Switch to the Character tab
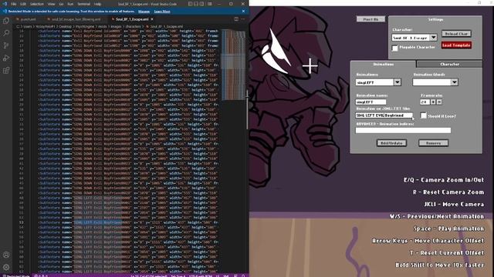494x277 pixels. 449,64
